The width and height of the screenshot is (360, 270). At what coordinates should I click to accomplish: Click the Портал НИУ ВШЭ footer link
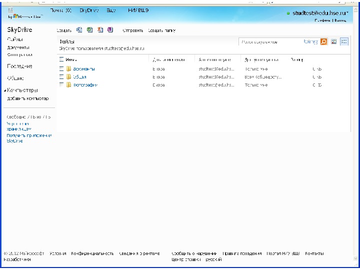(283, 253)
